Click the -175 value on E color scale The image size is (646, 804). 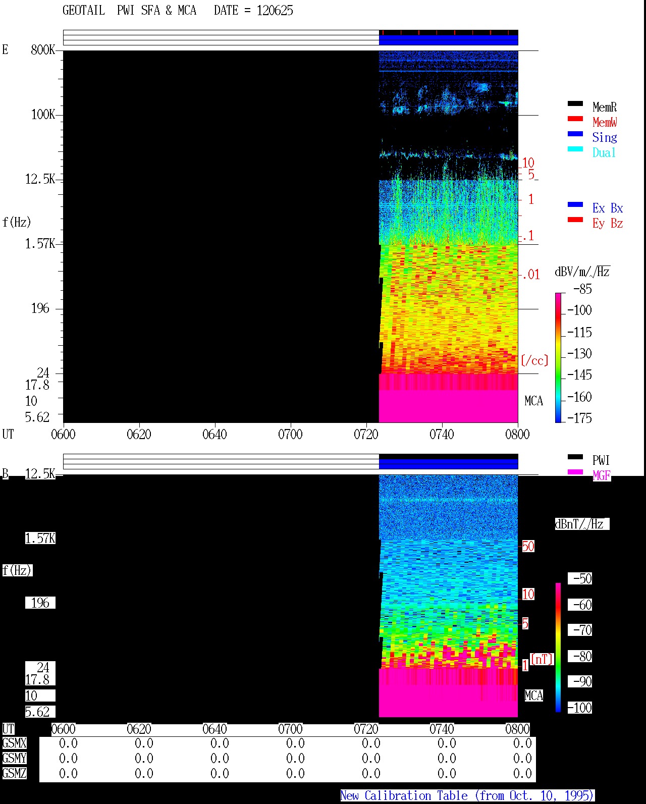pos(579,418)
